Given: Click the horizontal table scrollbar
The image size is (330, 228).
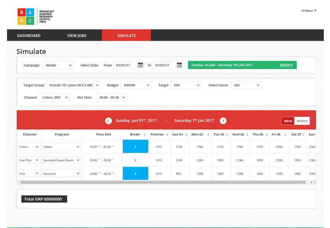Looking at the screenshot, I should (162, 182).
